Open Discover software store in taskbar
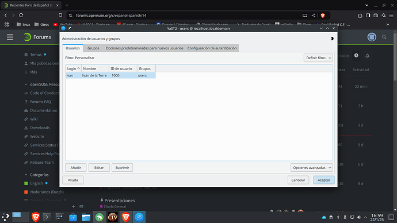The height and width of the screenshot is (223, 397). click(x=73, y=217)
